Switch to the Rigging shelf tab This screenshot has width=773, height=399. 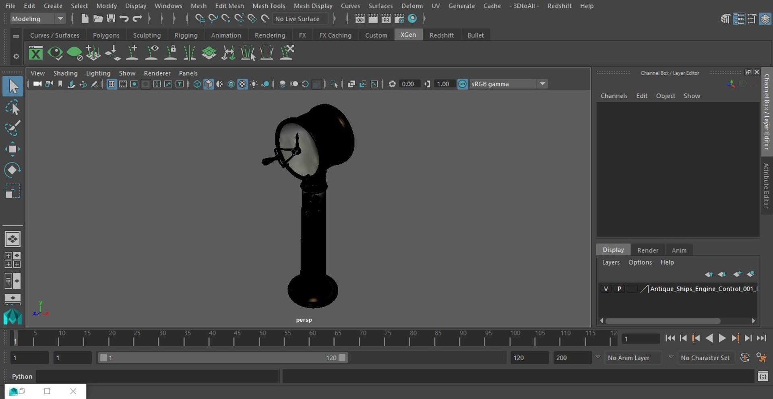pyautogui.click(x=186, y=35)
